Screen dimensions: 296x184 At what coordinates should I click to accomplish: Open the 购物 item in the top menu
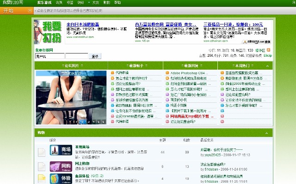pos(107,2)
